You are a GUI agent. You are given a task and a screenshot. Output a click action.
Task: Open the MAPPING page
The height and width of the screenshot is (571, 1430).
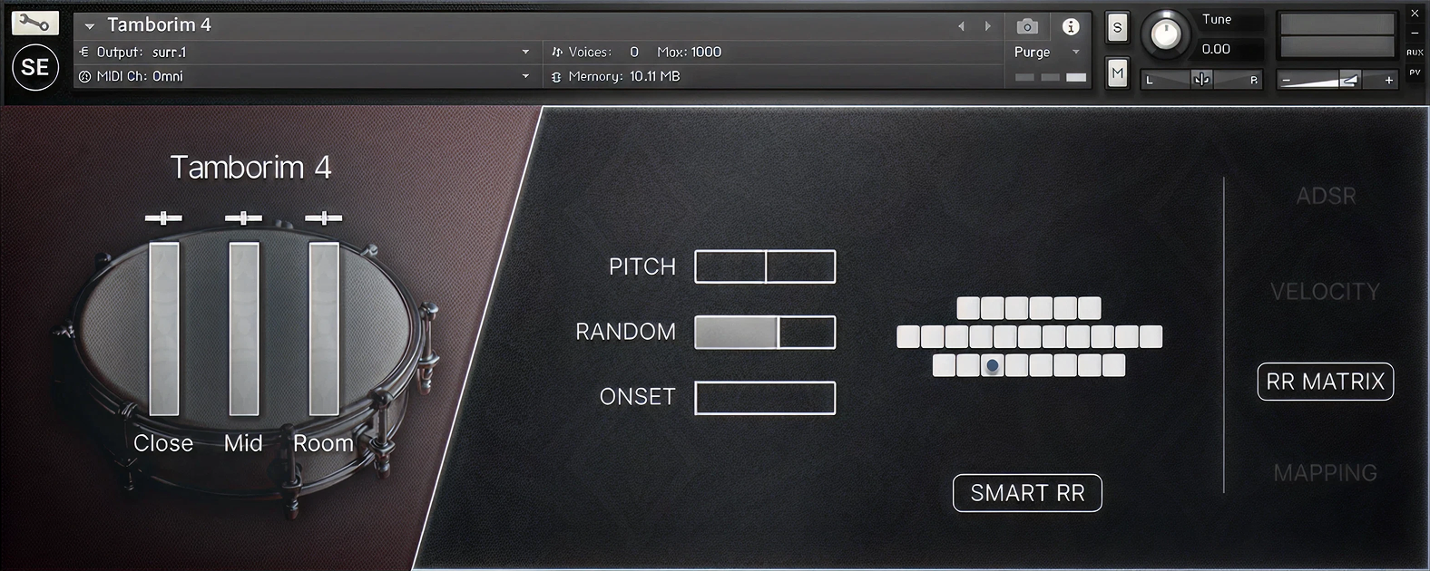[x=1325, y=472]
